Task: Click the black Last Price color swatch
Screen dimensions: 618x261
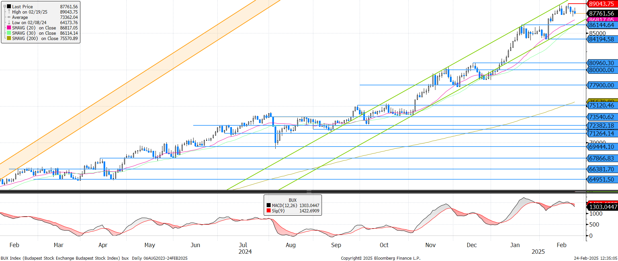Action: (x=9, y=7)
